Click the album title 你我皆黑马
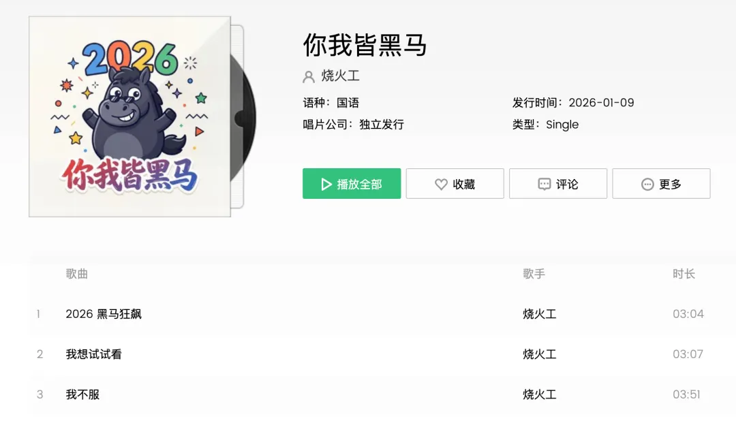This screenshot has width=736, height=429. 365,46
